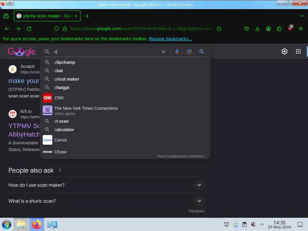Open a new tab with the plus button

click(x=87, y=16)
